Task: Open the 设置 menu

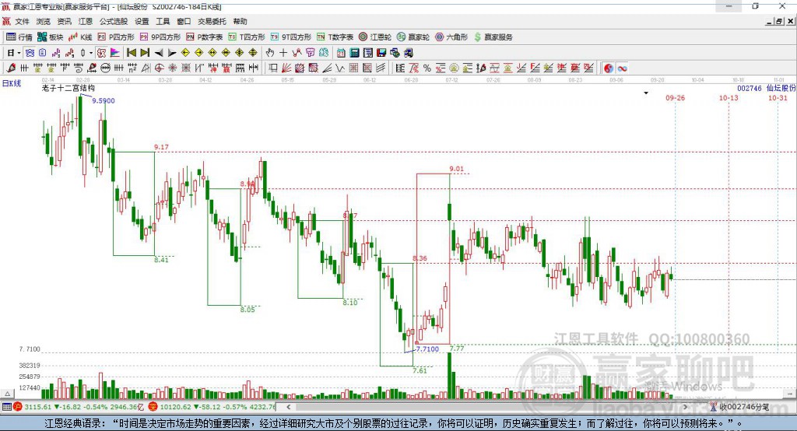Action: tap(142, 21)
